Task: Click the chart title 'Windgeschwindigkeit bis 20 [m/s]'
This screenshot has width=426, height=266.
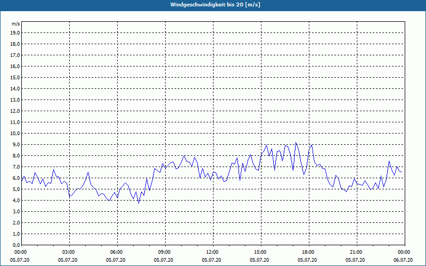Action: pos(215,5)
